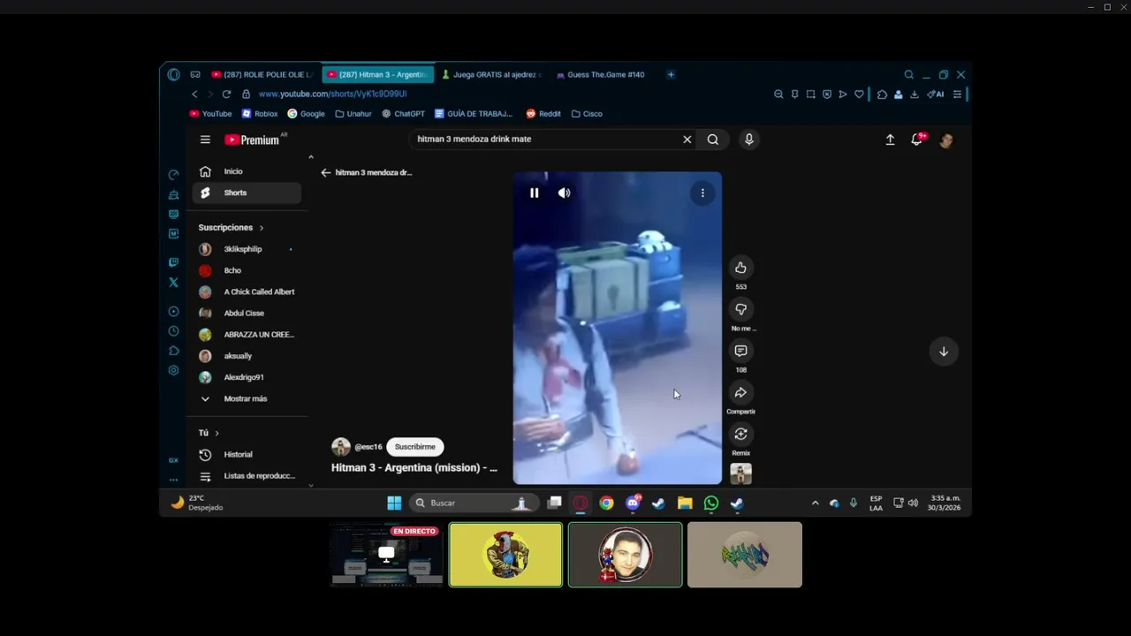Select the EN DIRECTO stream thumbnail

point(386,554)
